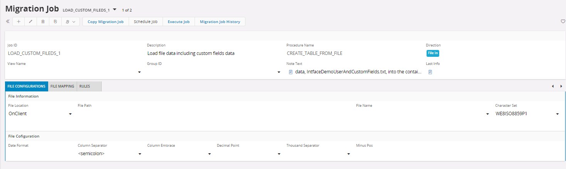Switch to the Rules tab
The height and width of the screenshot is (169, 566).
click(85, 86)
